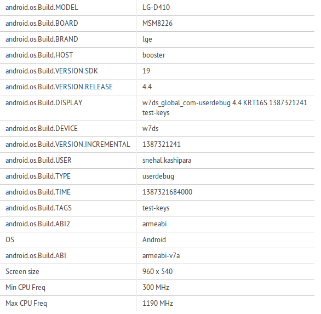Click the 960 x 540 screen size
Viewport: 321px width, 314px height.
tap(157, 272)
